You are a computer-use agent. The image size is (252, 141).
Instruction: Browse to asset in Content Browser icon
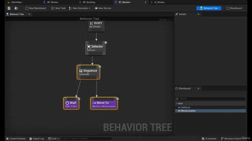(16, 8)
